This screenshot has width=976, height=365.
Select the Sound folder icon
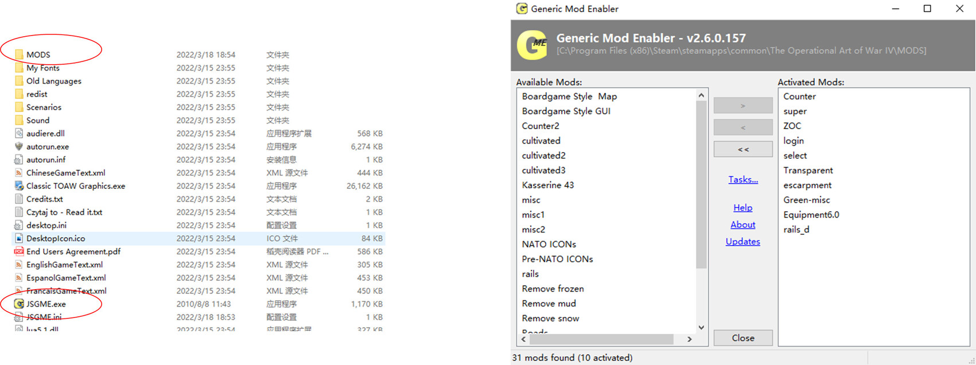click(x=19, y=121)
